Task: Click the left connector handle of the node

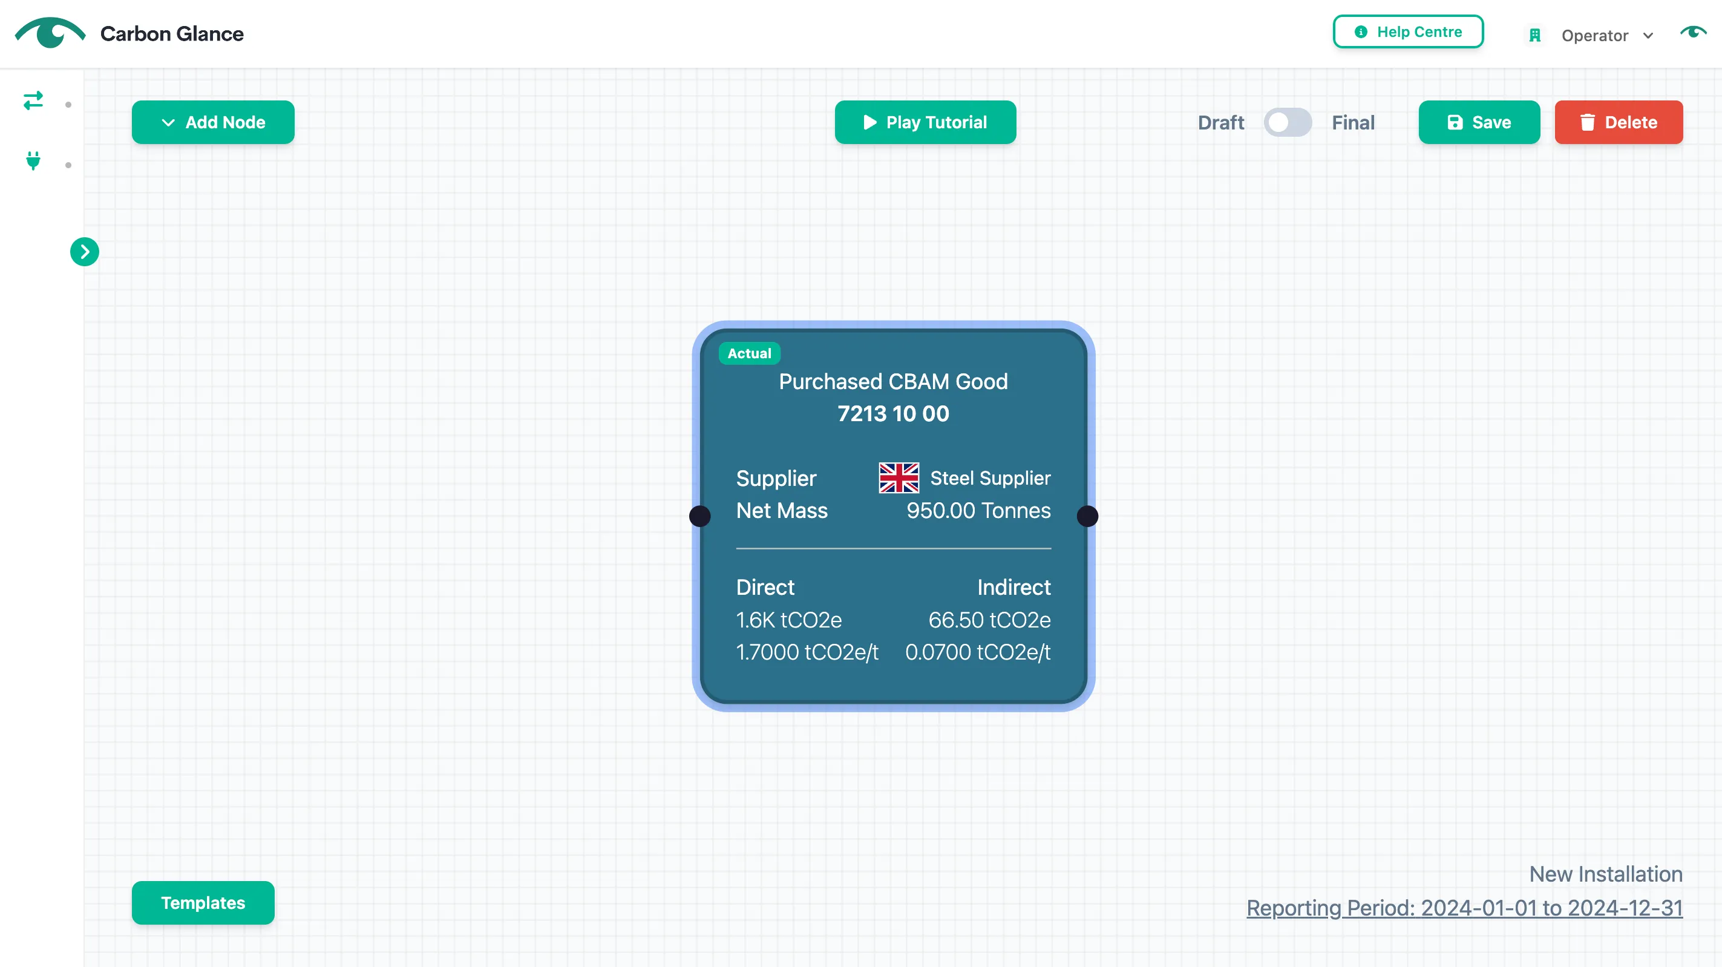Action: pyautogui.click(x=700, y=516)
